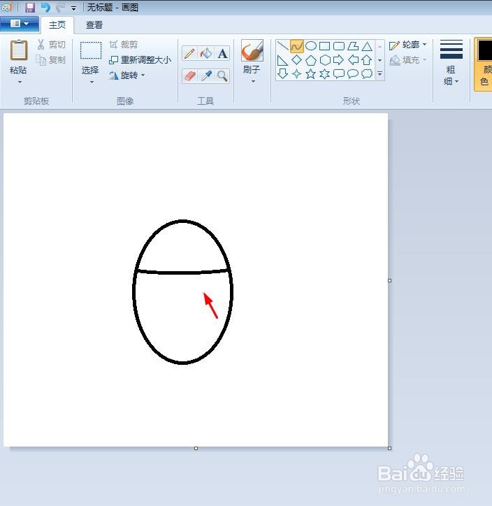
Task: Click the Crop (裁剪) button
Action: tap(124, 45)
